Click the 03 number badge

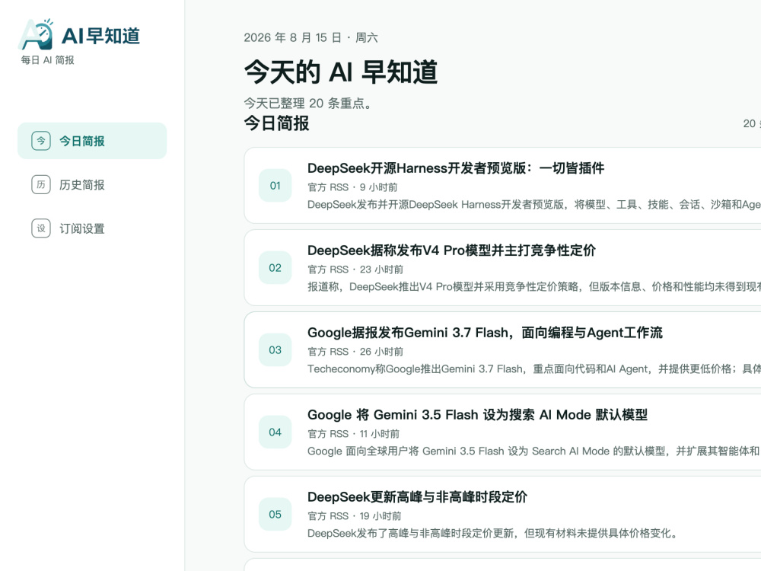click(x=275, y=349)
